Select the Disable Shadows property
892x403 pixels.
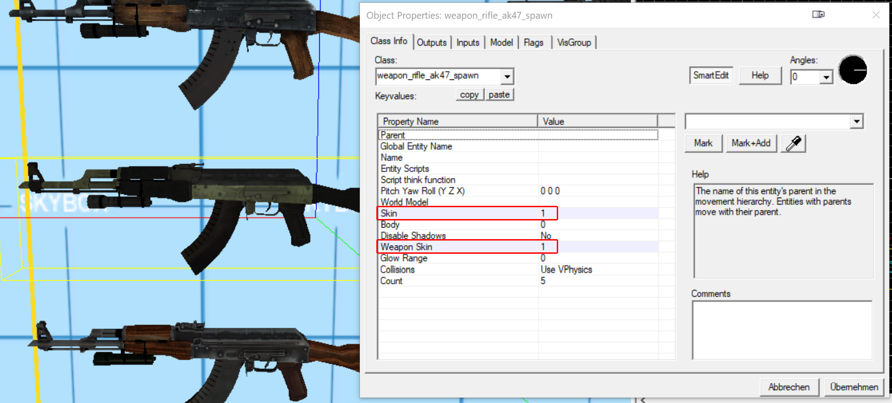click(518, 236)
